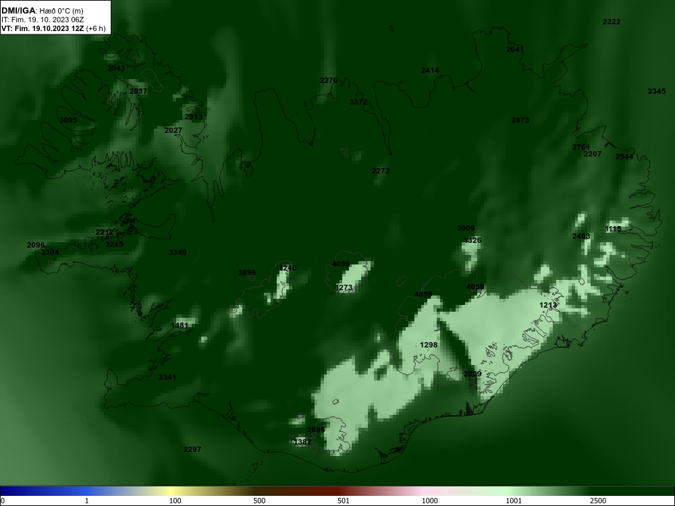This screenshot has width=675, height=506.
Task: Click the height value 2544
Action: click(624, 157)
